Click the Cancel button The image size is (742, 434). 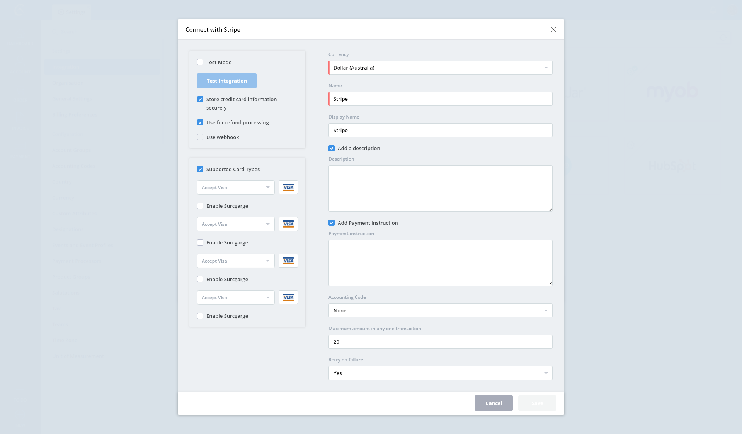point(494,403)
